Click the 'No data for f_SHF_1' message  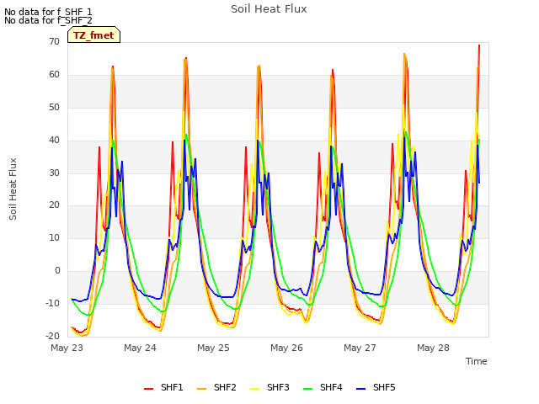tap(48, 12)
